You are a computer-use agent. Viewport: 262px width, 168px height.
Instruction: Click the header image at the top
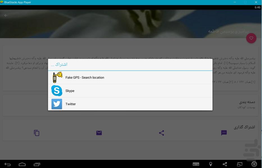tap(131, 24)
